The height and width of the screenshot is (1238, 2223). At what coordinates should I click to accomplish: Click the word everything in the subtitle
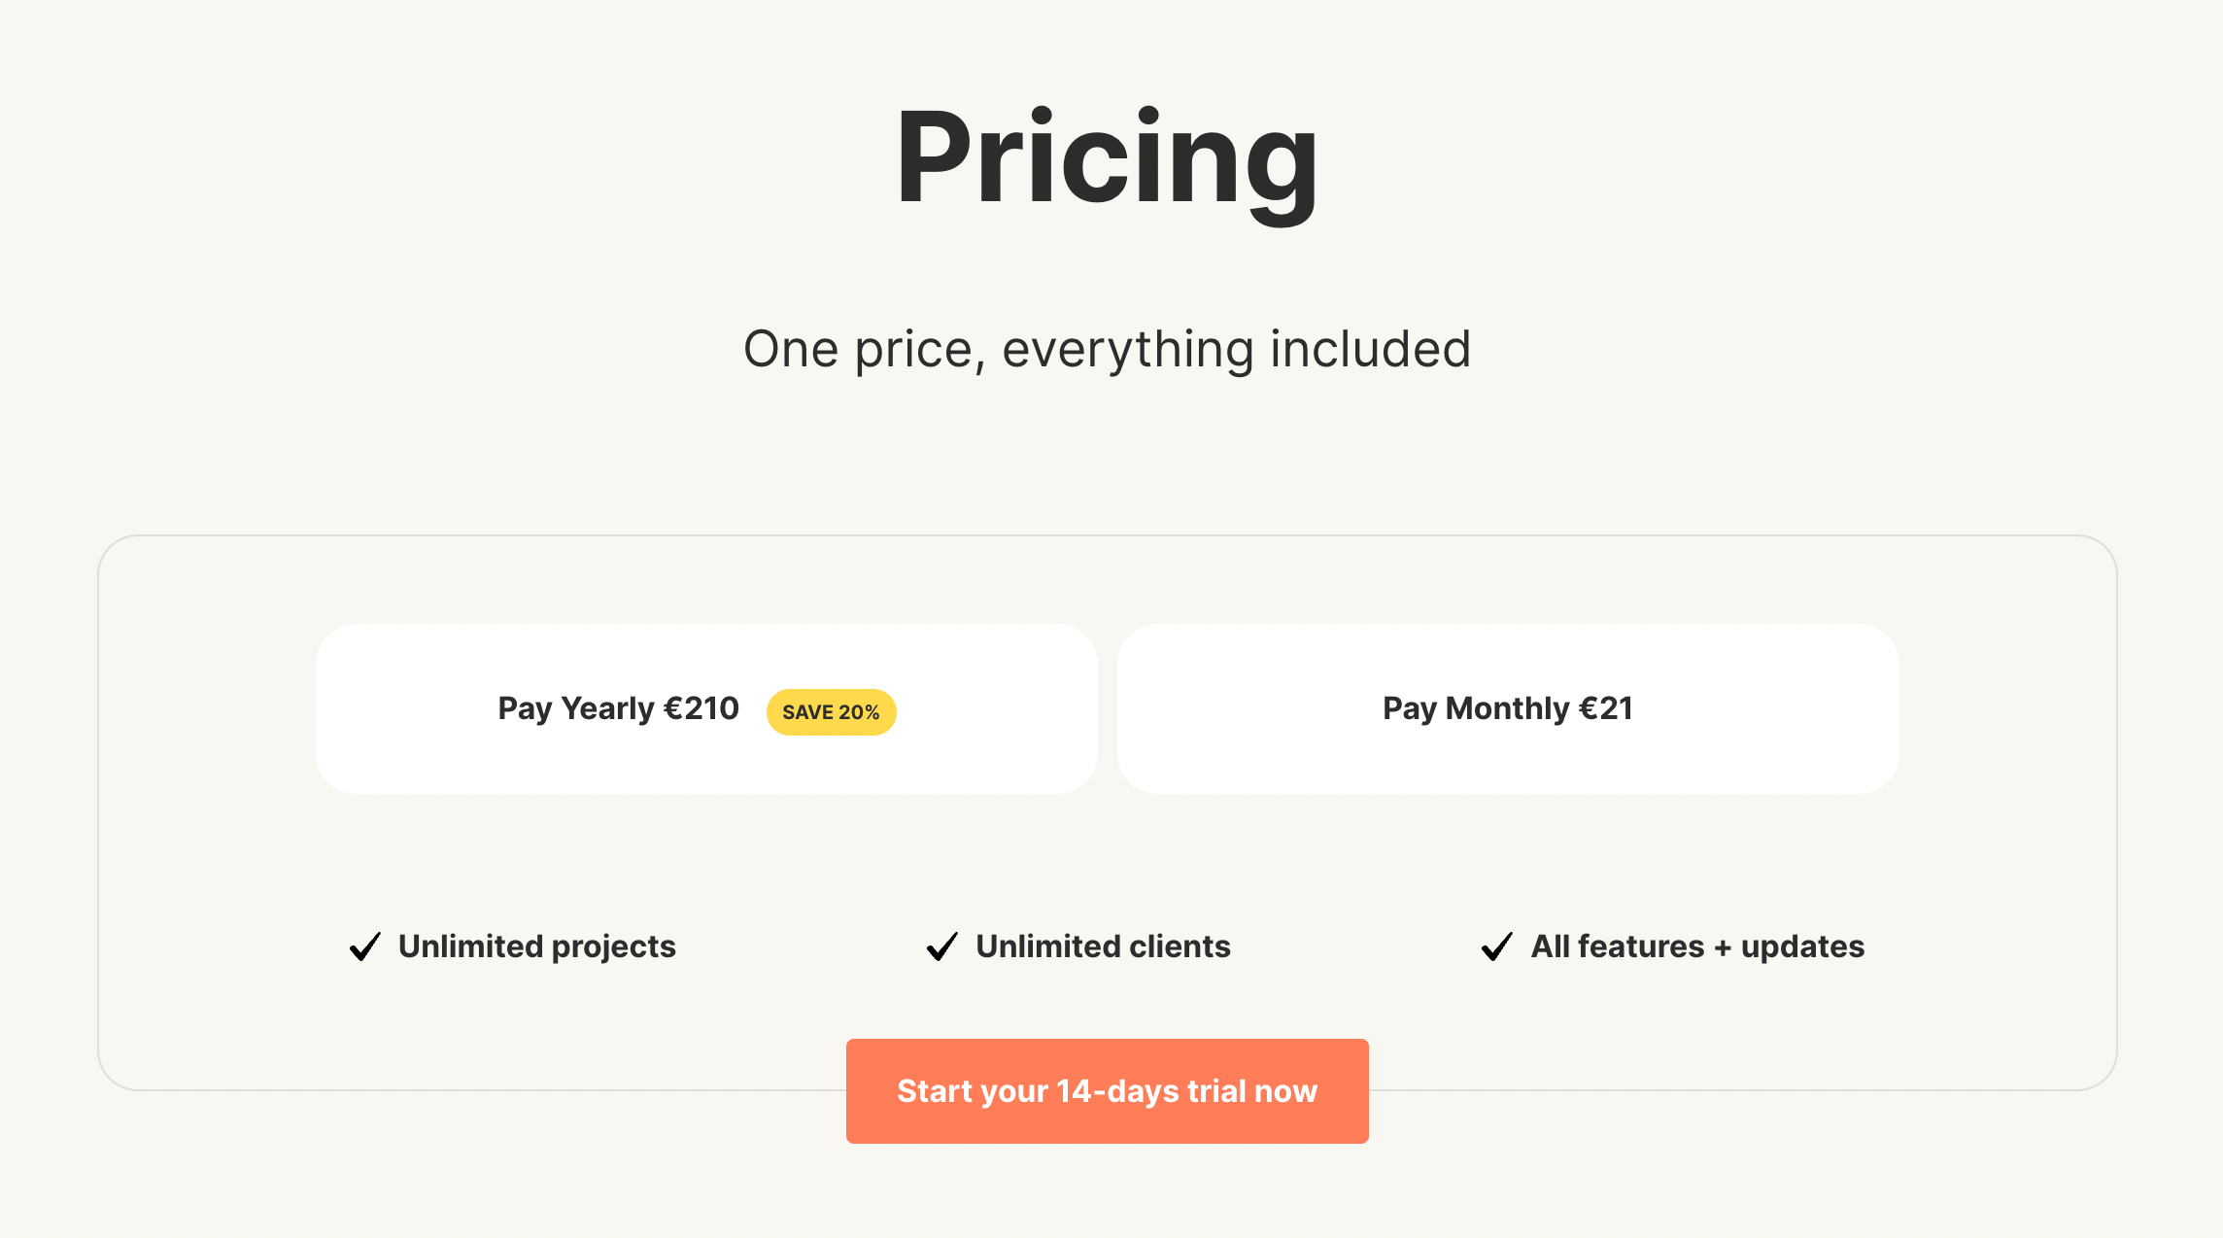click(x=1128, y=349)
